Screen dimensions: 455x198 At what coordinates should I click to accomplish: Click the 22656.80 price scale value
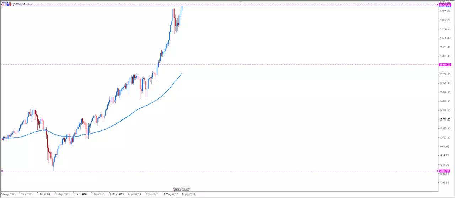(x=445, y=38)
